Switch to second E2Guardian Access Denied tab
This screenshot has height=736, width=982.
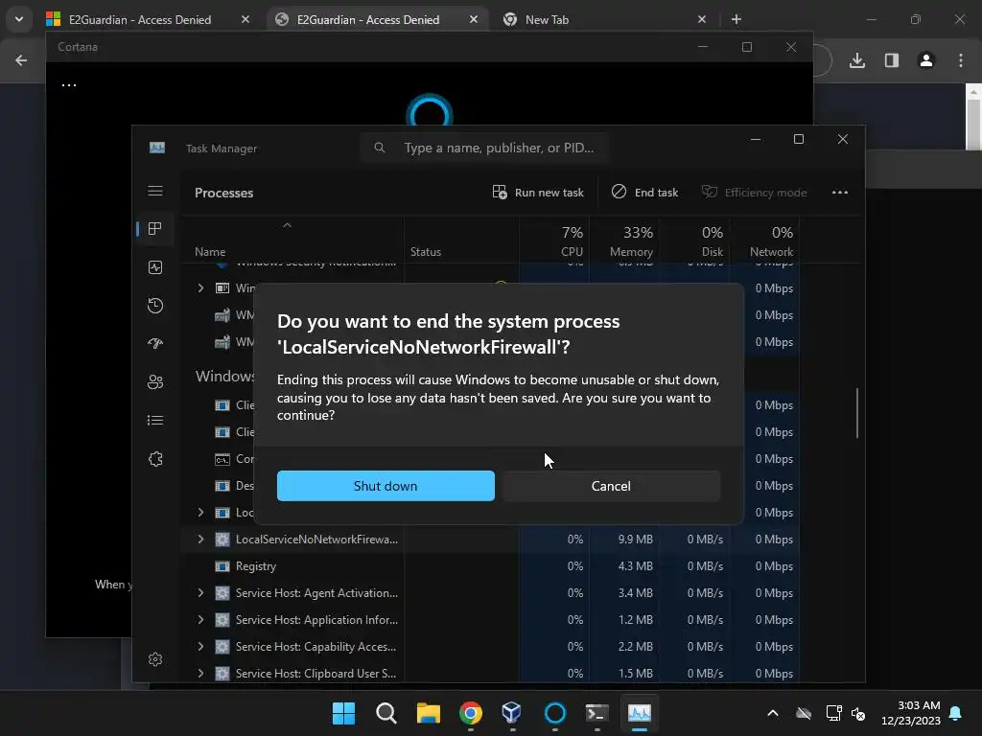coord(368,19)
